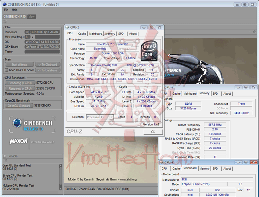This screenshot has height=197, width=259.
Task: Open SPD tab in mainboard CPU-Z window
Action: 215,168
